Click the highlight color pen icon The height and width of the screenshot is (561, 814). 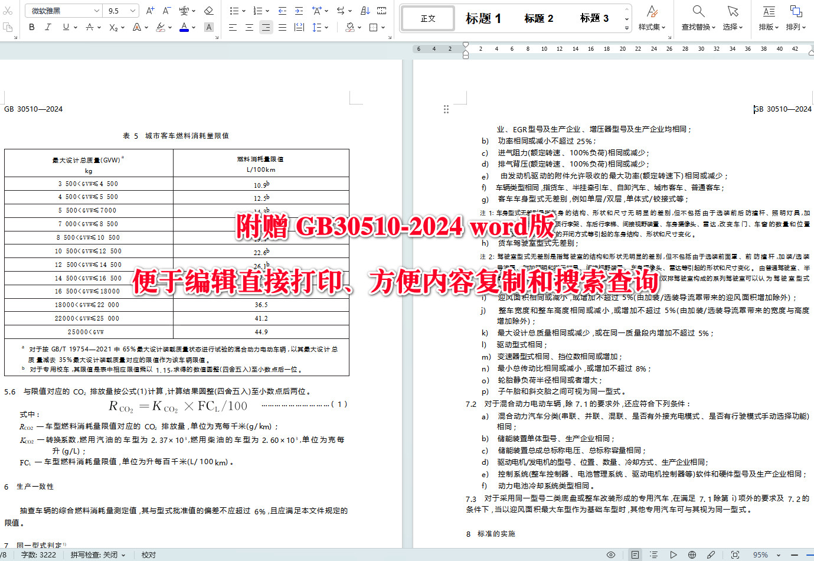click(160, 27)
